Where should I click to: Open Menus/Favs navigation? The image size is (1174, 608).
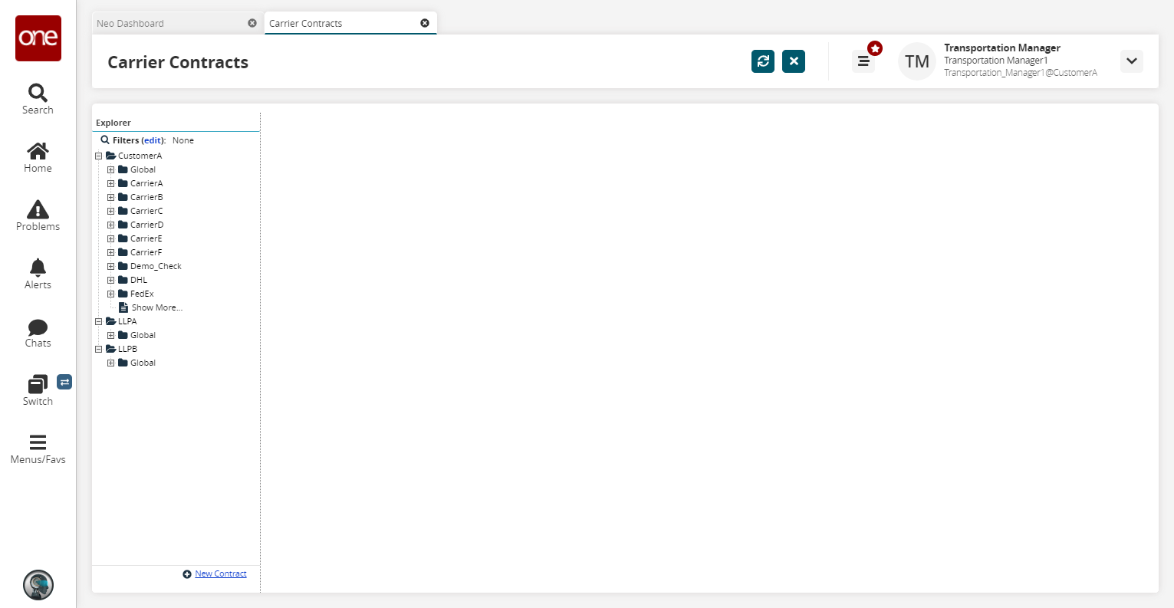click(38, 449)
